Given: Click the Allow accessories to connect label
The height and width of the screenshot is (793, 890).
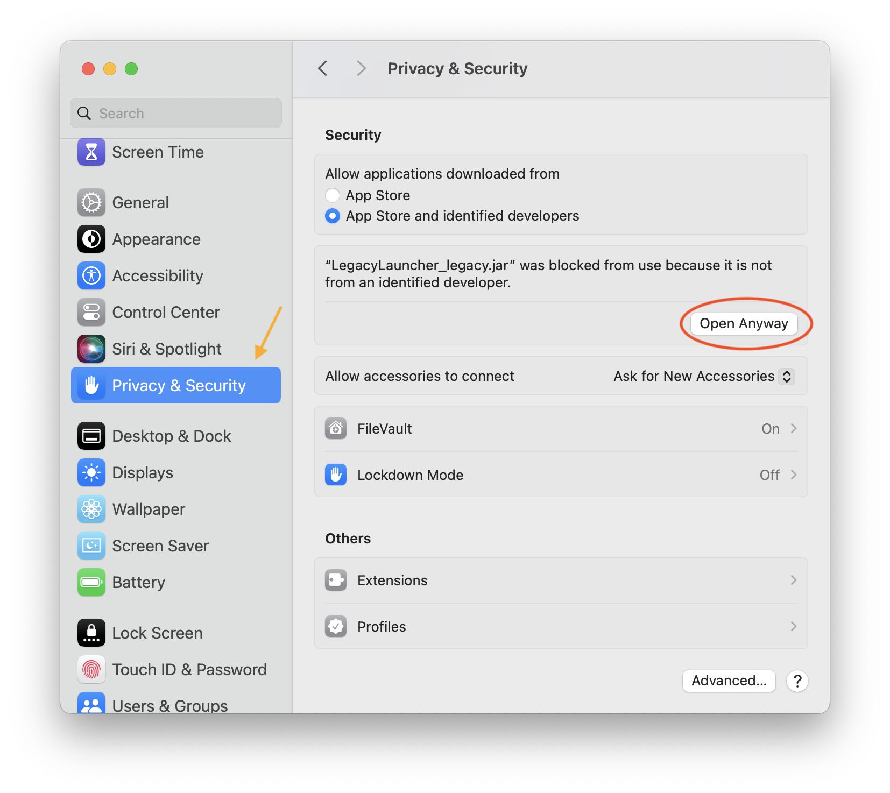Looking at the screenshot, I should (x=420, y=376).
